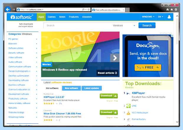Click the browser Forward arrow button

click(14, 9)
